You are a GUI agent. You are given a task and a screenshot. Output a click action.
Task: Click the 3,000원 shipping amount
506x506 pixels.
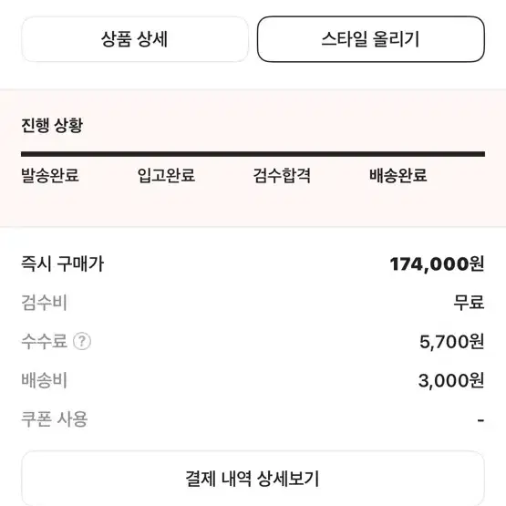click(451, 380)
